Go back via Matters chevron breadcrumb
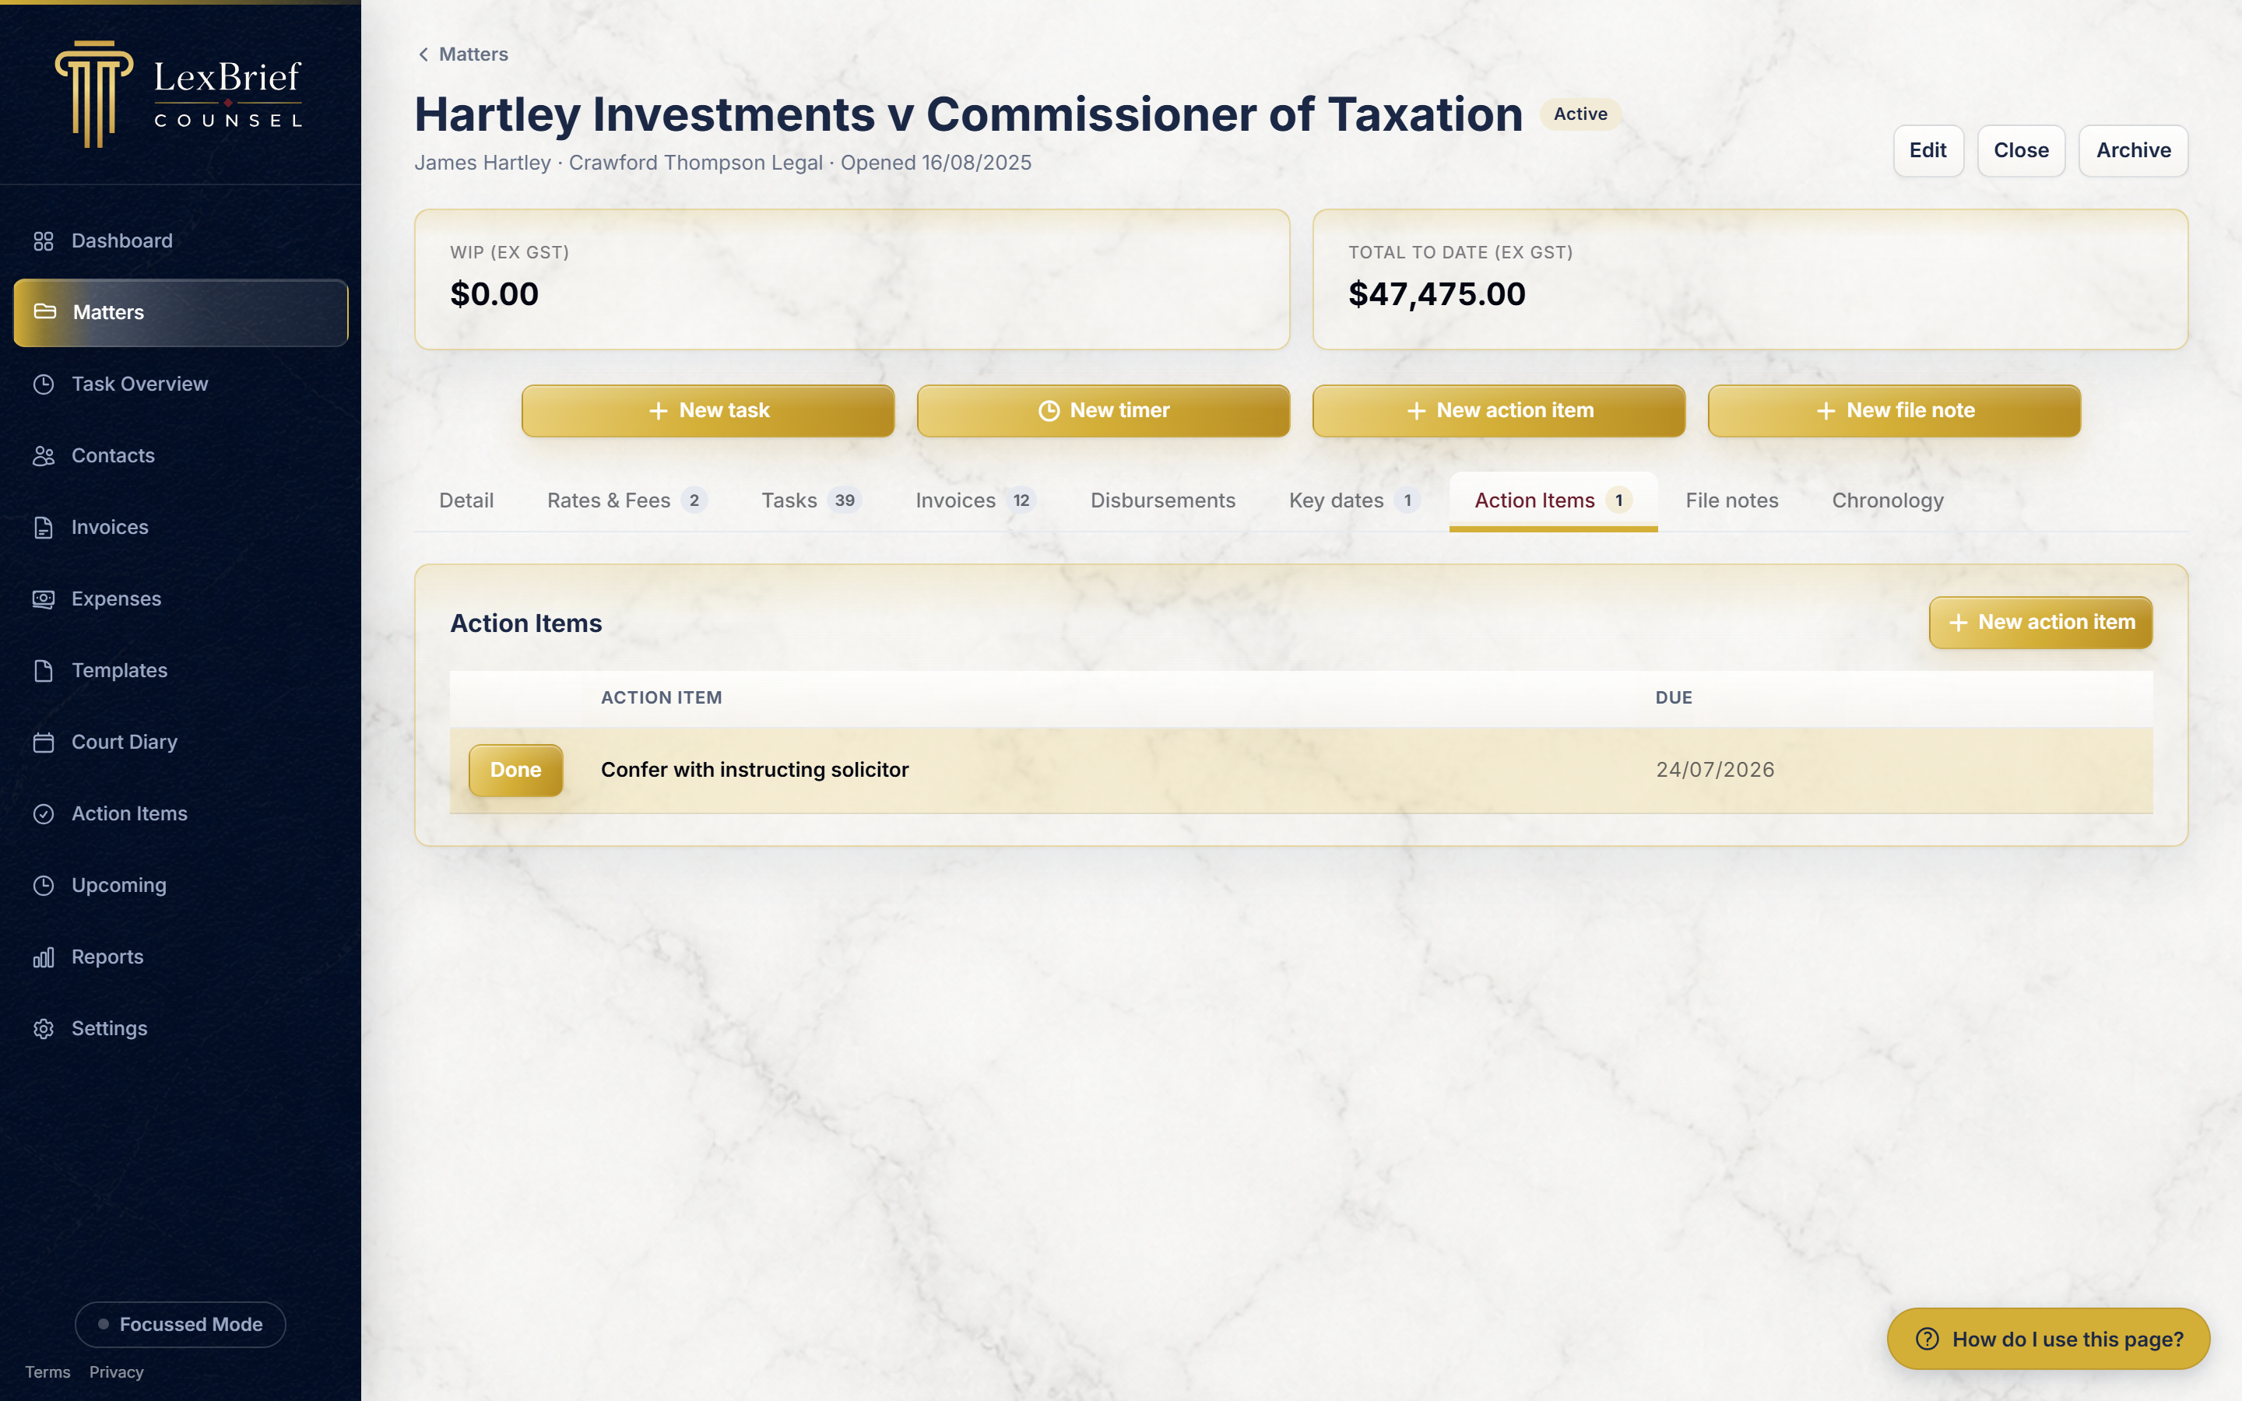This screenshot has height=1401, width=2242. (x=462, y=54)
